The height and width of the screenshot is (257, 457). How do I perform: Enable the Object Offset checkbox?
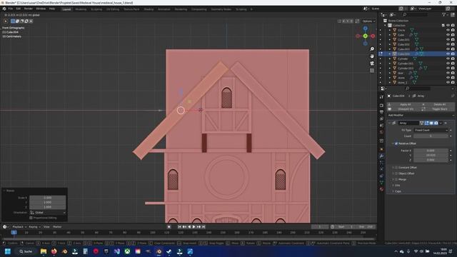[396, 173]
